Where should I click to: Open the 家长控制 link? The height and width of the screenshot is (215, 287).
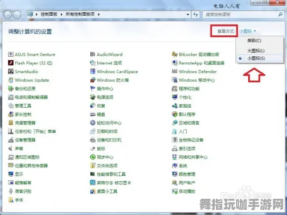pos(23,114)
